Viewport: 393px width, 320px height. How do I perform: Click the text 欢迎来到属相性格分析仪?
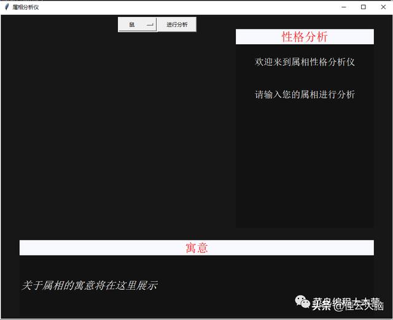305,62
